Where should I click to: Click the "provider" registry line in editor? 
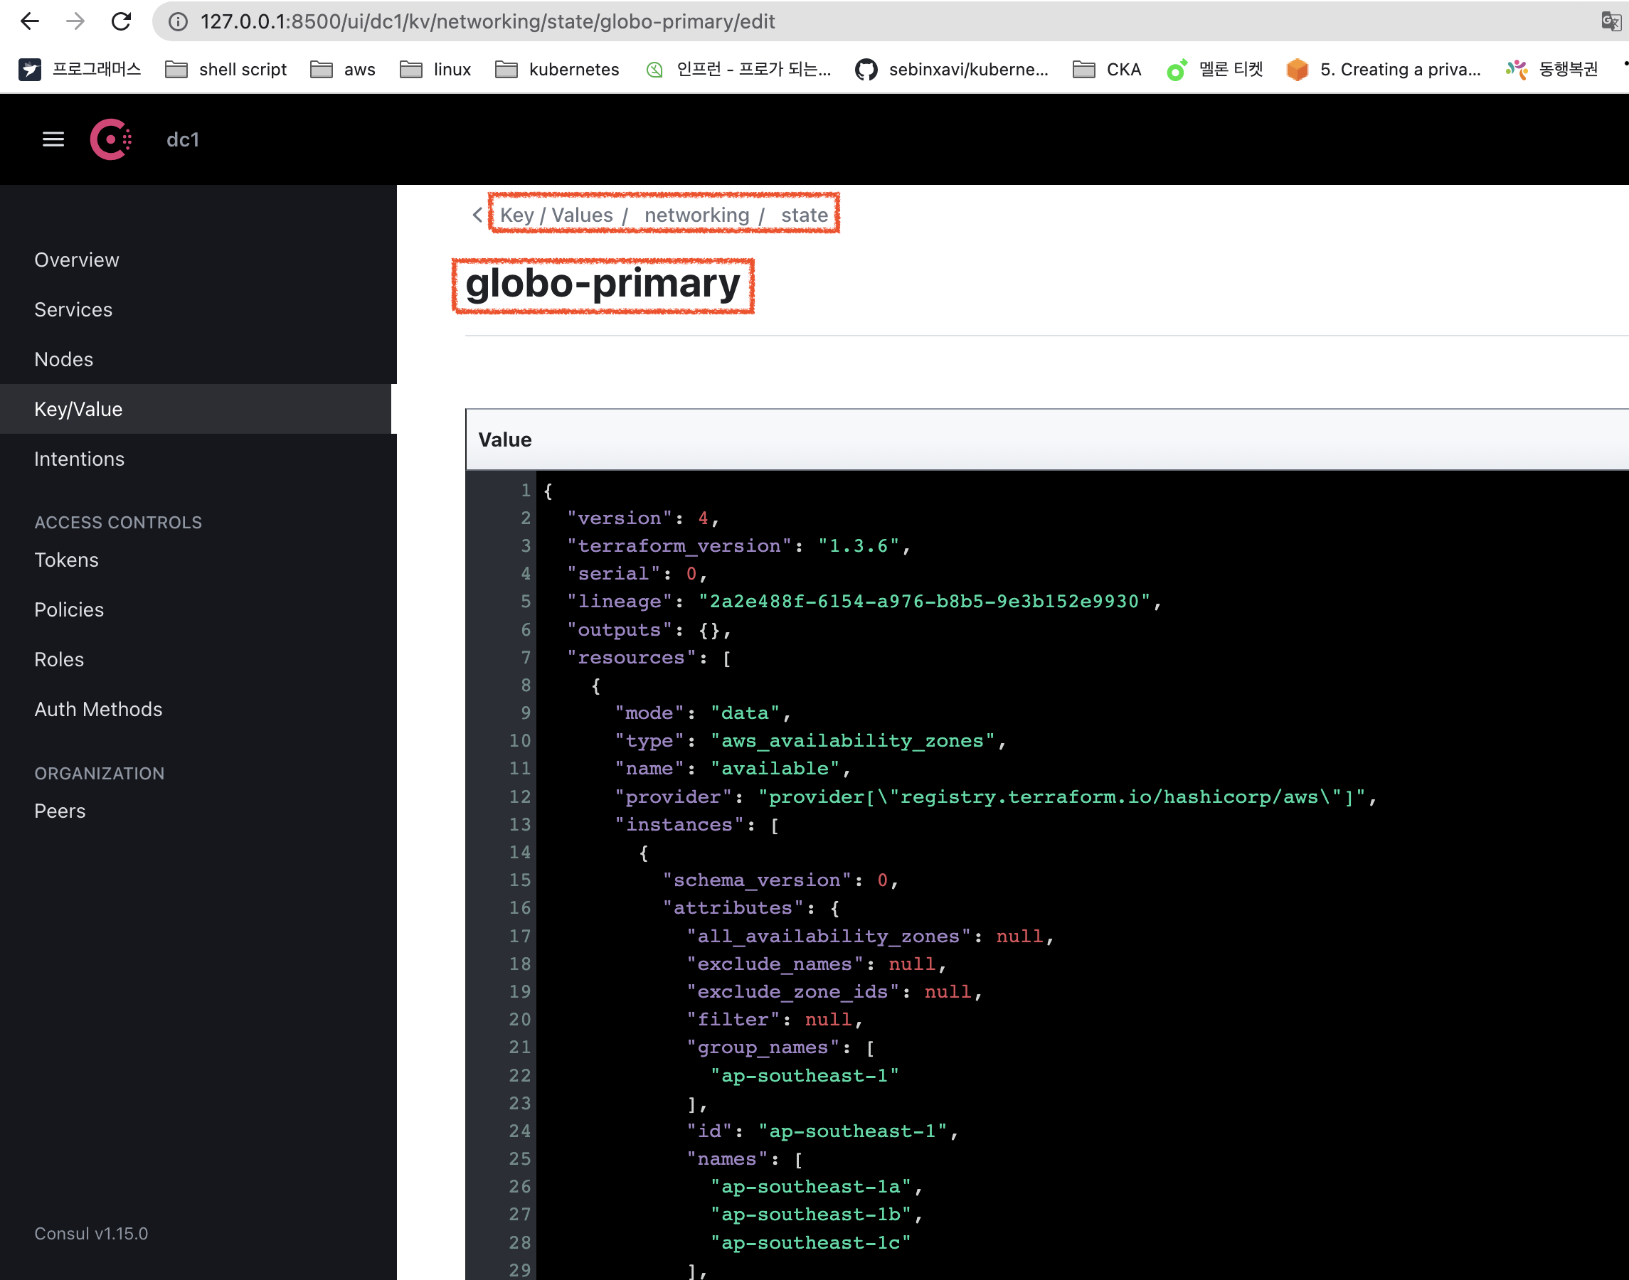[x=994, y=796]
